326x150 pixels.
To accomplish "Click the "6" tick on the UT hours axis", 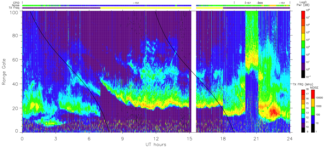I will coord(89,138).
